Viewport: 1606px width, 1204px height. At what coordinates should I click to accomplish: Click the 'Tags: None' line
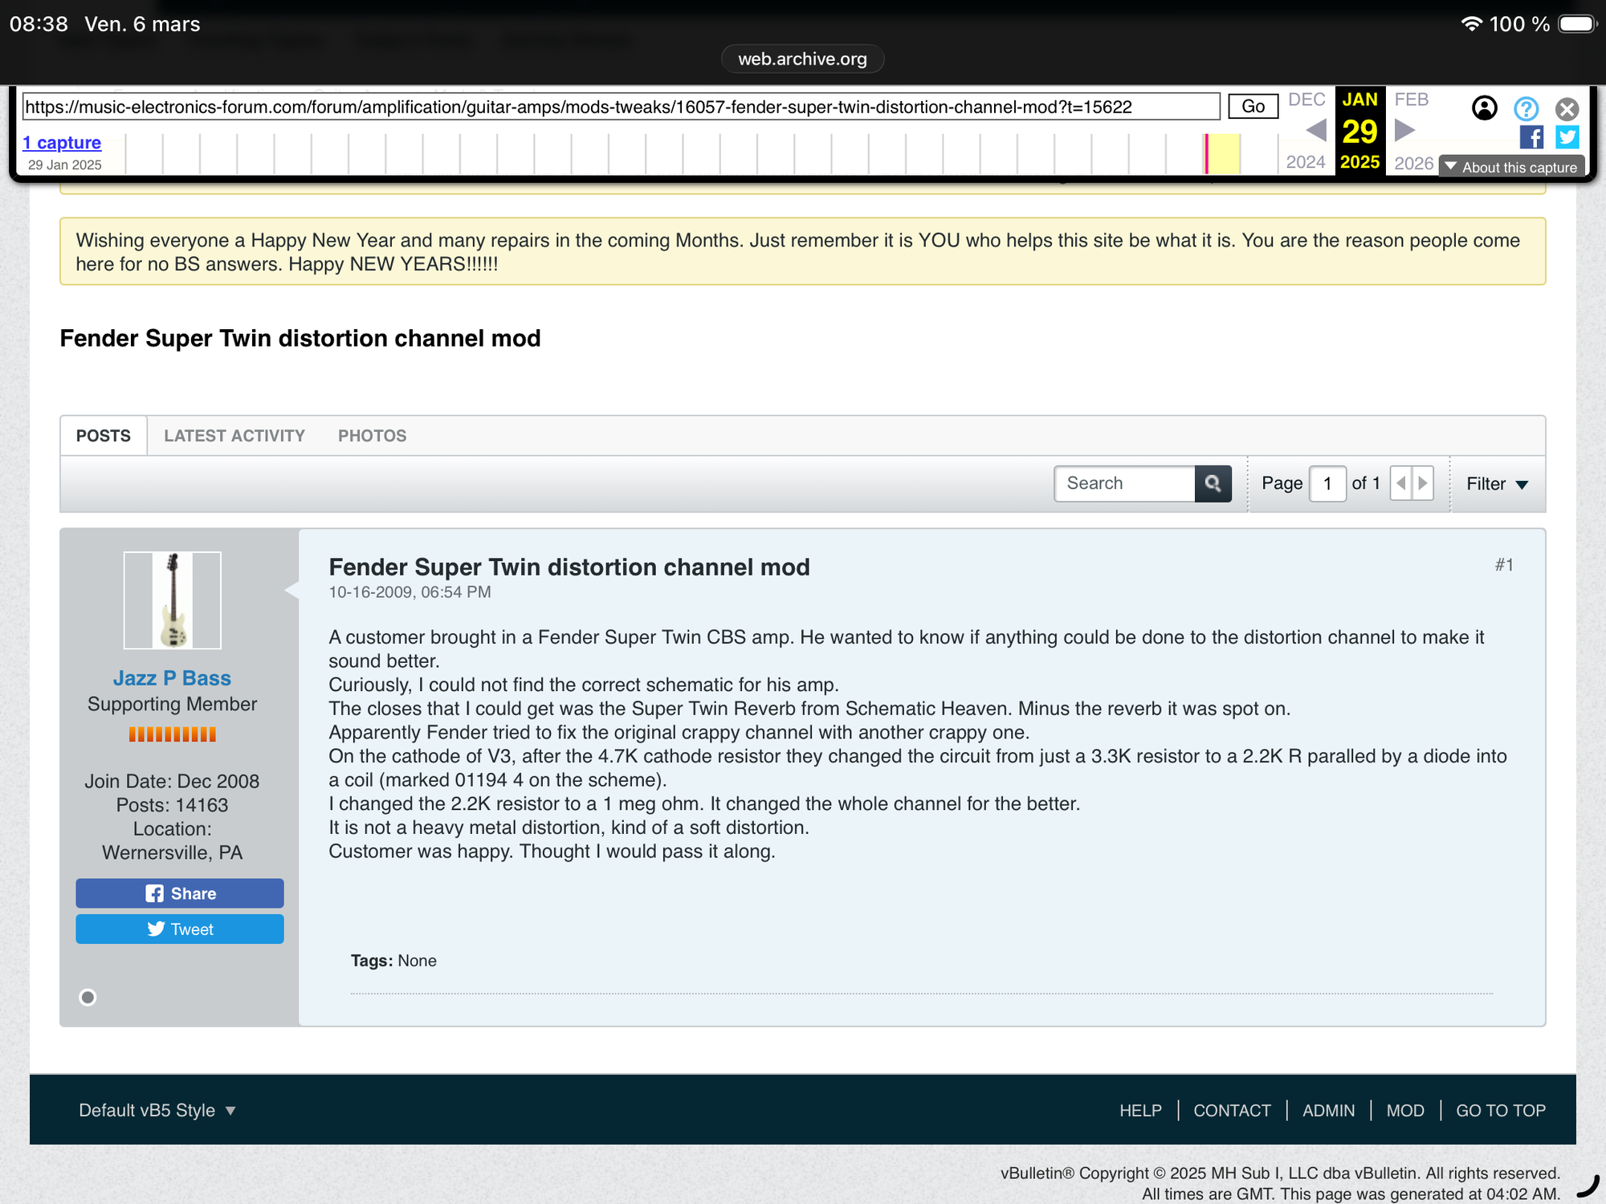coord(393,961)
